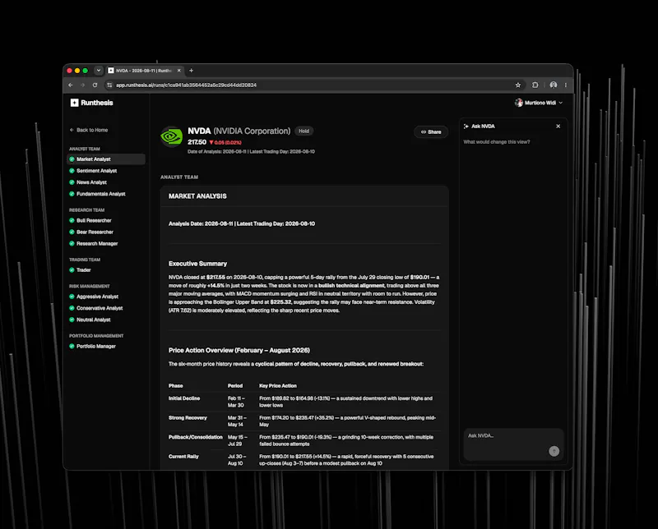The width and height of the screenshot is (658, 529).
Task: Send message with arrow-up button
Action: pyautogui.click(x=554, y=451)
